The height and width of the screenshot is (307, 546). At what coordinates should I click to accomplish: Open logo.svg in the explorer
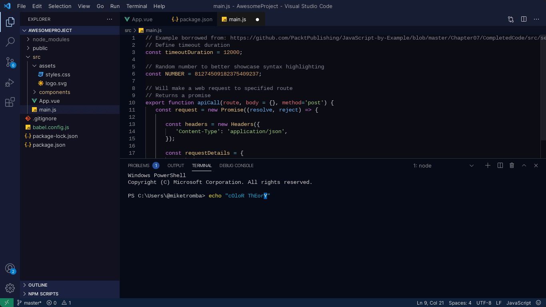(70, 83)
